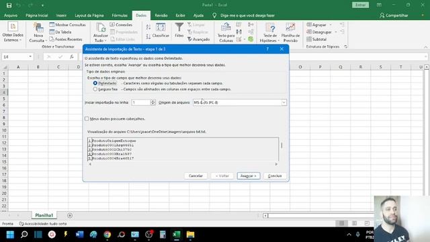Open Chrome from the taskbar
The image size is (430, 242).
pyautogui.click(x=107, y=235)
